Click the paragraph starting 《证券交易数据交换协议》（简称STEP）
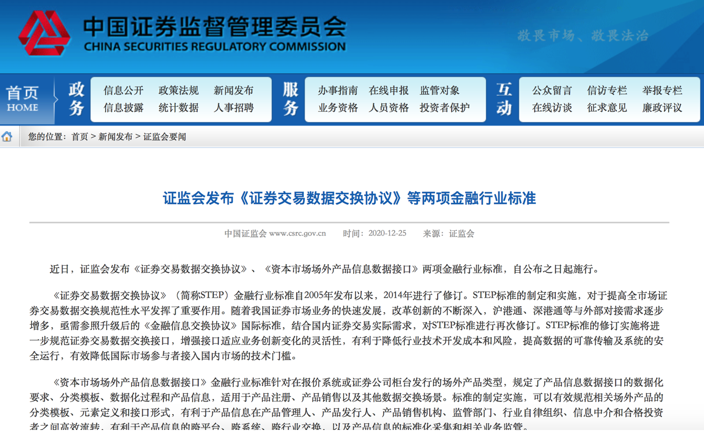Screen dimensions: 704x432 [x=349, y=325]
